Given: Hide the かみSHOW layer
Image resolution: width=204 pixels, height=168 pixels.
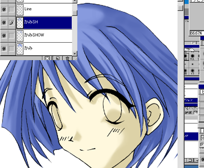Looking at the screenshot, I should point(4,36).
